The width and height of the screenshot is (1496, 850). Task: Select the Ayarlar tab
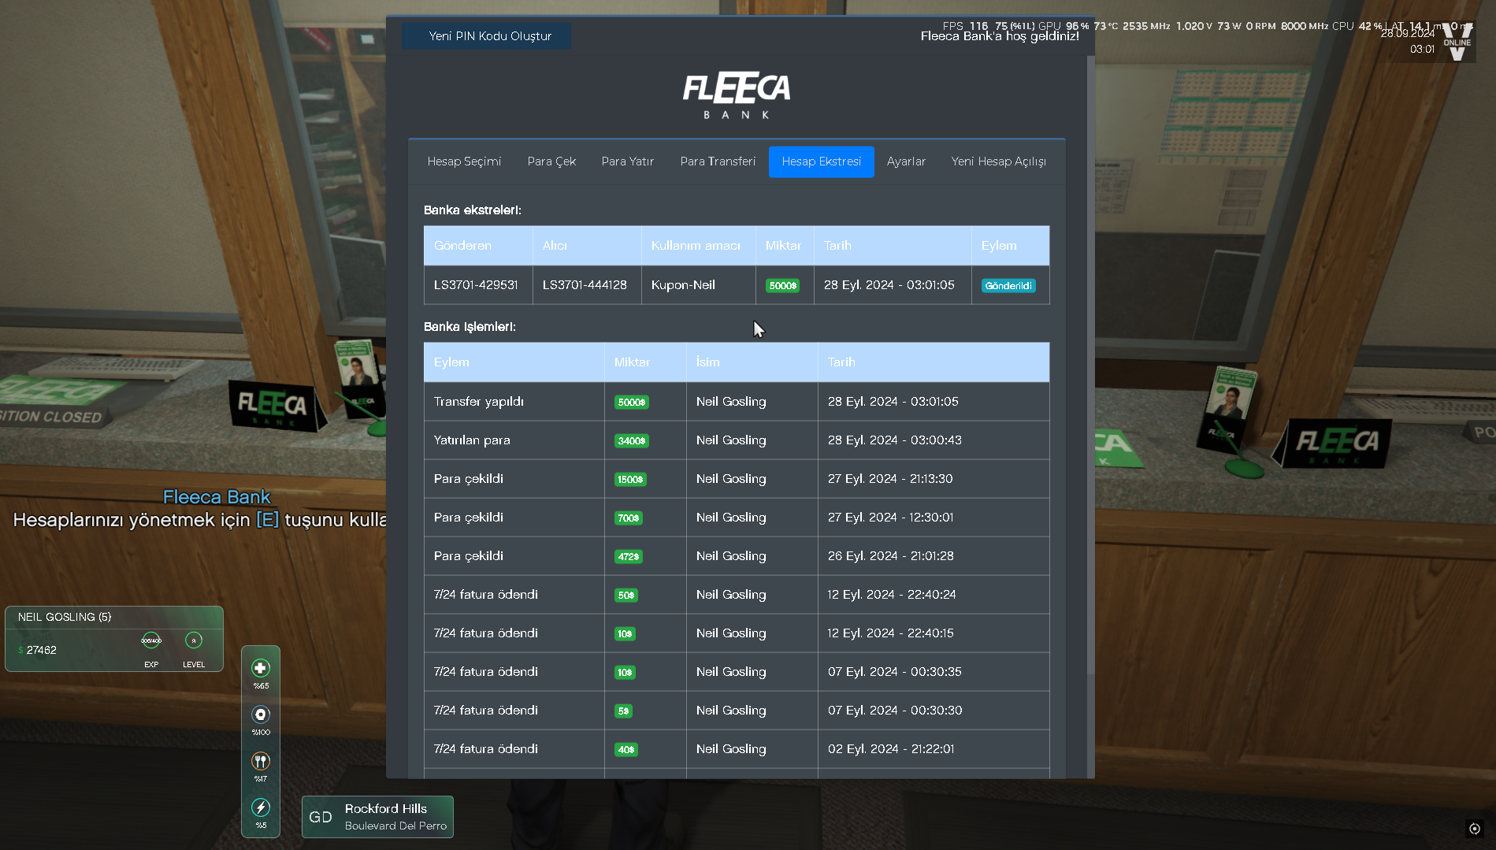906,161
